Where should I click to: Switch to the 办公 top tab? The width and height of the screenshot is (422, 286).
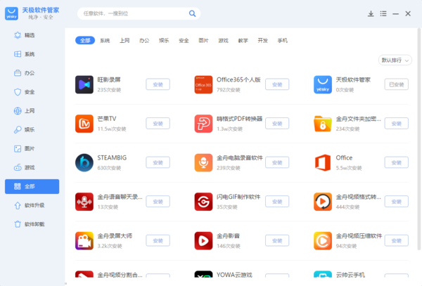coord(144,41)
